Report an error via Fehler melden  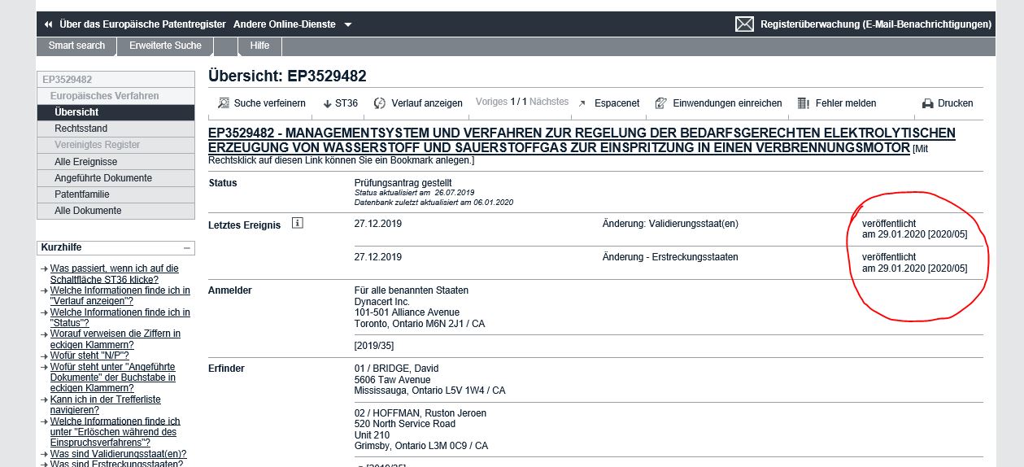tap(846, 103)
